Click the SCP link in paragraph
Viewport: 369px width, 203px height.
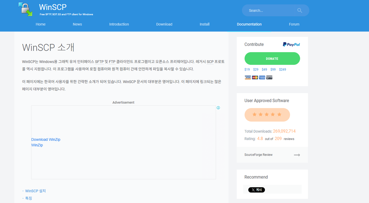(x=210, y=62)
